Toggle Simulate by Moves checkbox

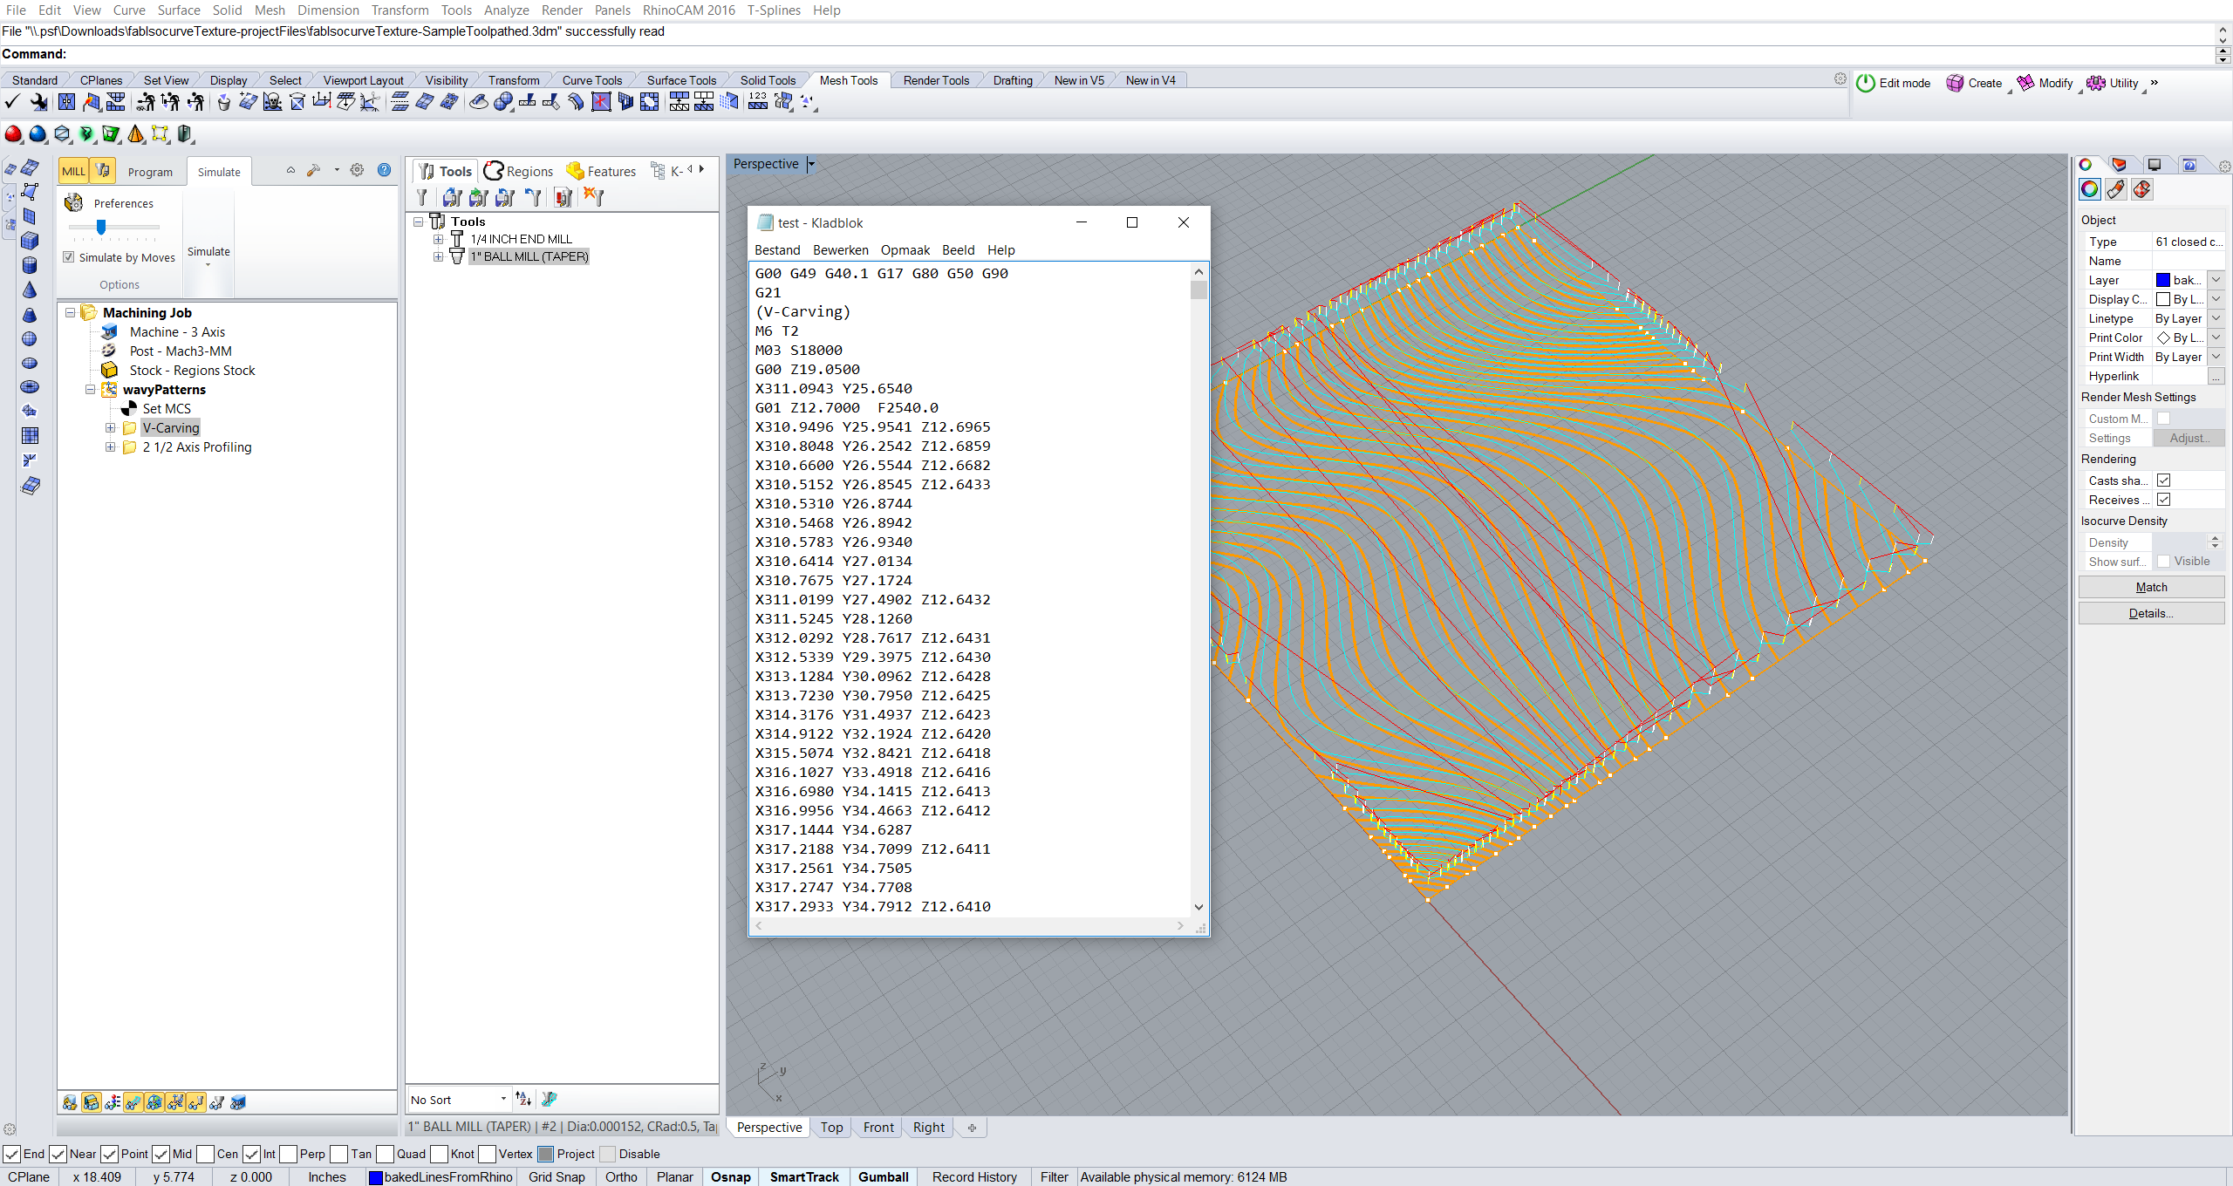coord(68,257)
